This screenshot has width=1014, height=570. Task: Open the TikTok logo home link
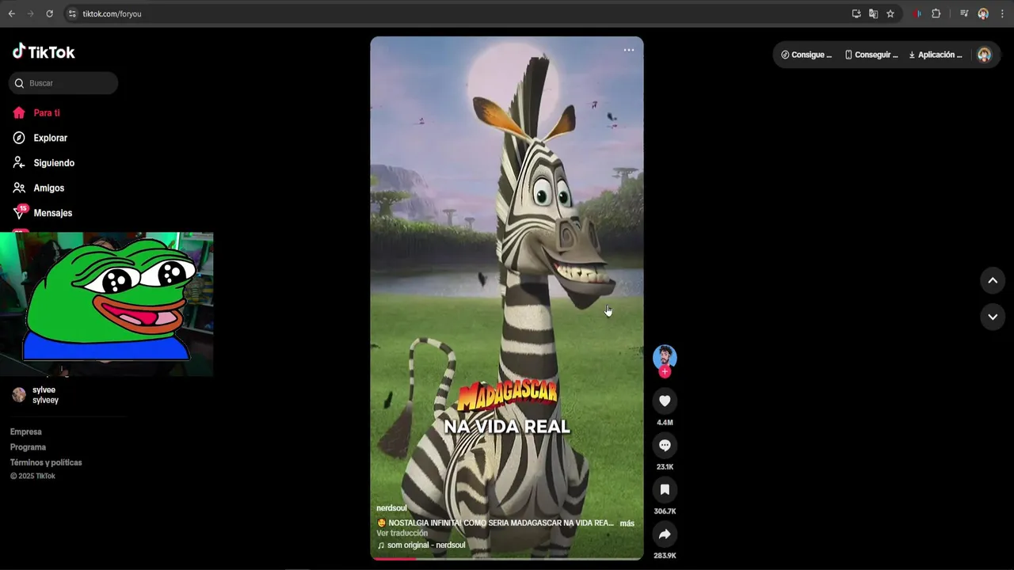44,52
